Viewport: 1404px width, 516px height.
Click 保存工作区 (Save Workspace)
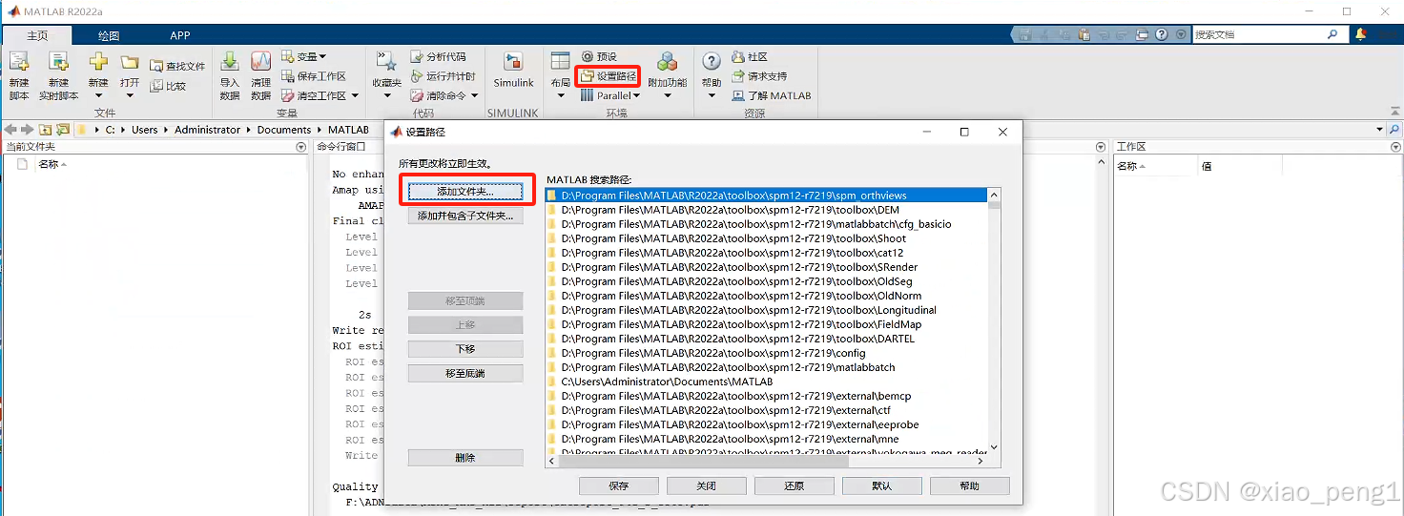click(314, 76)
